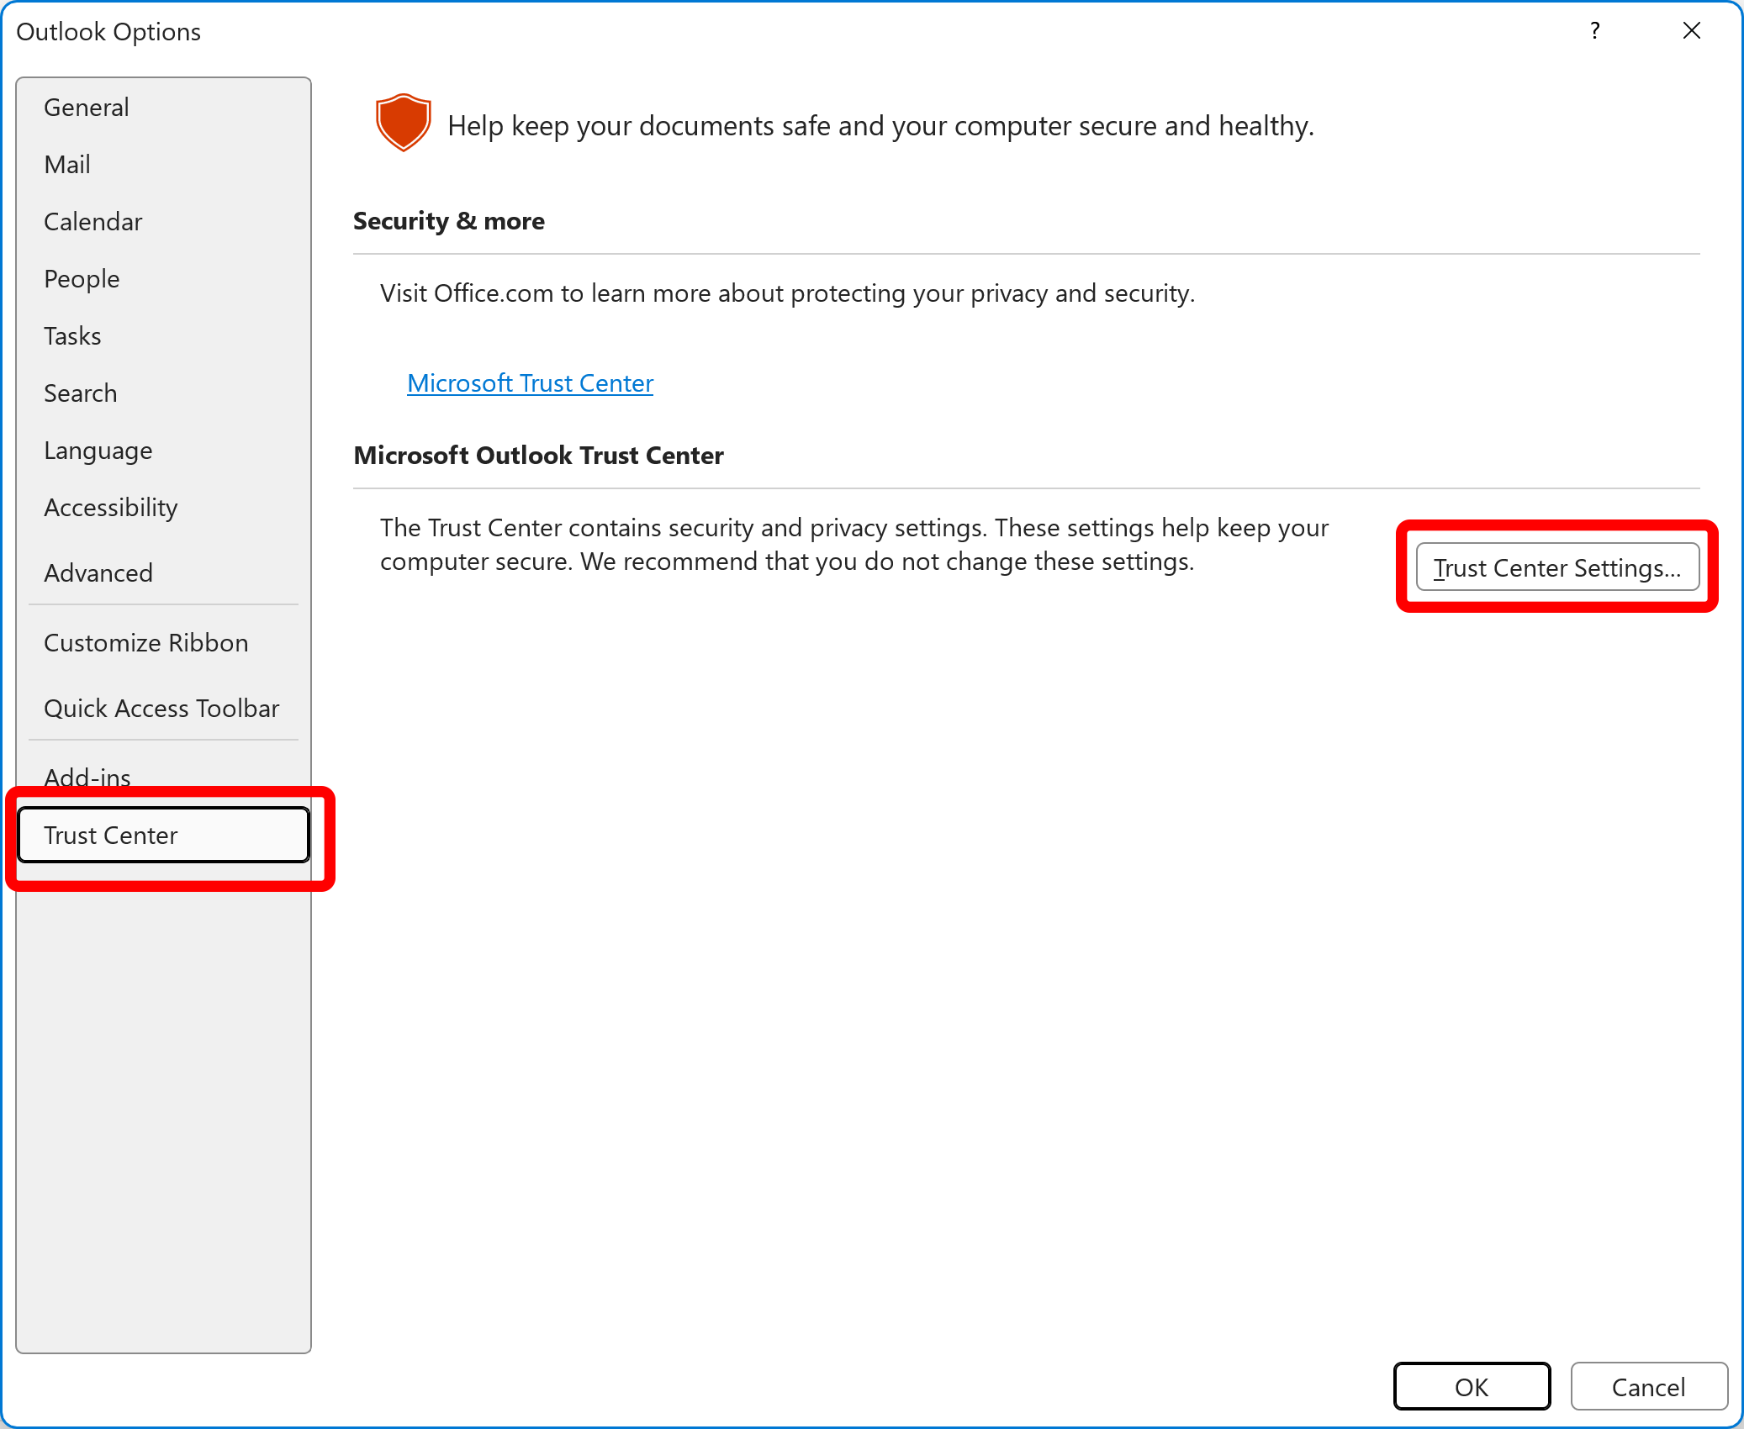Click the 'Security & more' heading
This screenshot has height=1429, width=1744.
(x=449, y=221)
